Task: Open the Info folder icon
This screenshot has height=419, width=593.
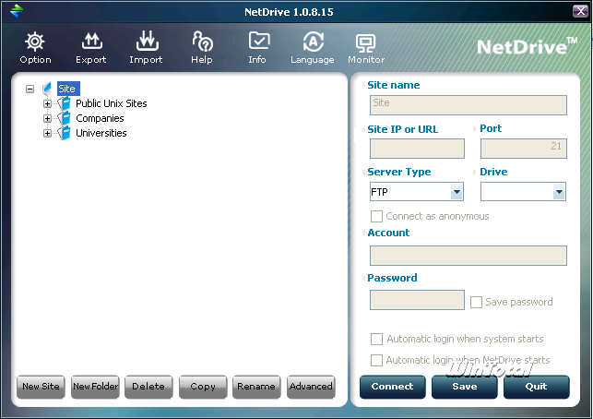Action: [x=259, y=41]
